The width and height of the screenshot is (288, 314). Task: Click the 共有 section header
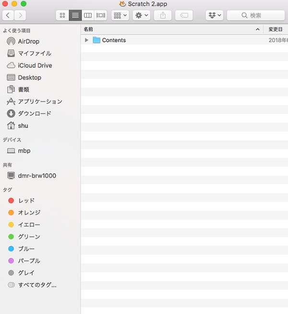coord(7,165)
